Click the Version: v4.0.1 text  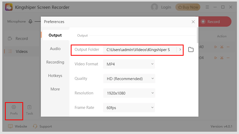point(221,126)
